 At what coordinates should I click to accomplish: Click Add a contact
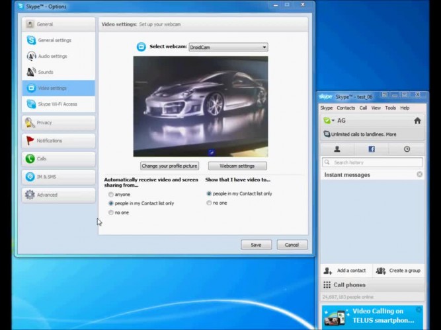[x=345, y=271]
